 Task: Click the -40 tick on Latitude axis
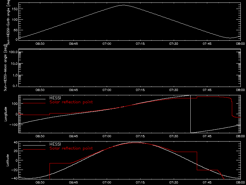(x=14, y=179)
